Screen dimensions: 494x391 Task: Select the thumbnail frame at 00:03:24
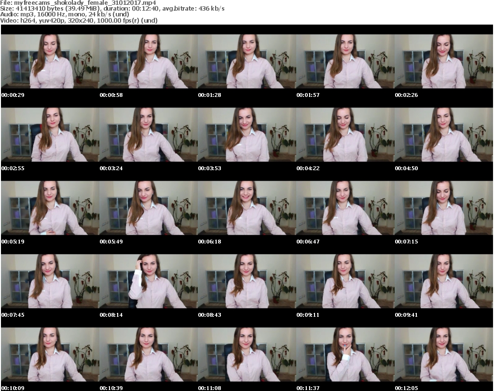tap(149, 135)
